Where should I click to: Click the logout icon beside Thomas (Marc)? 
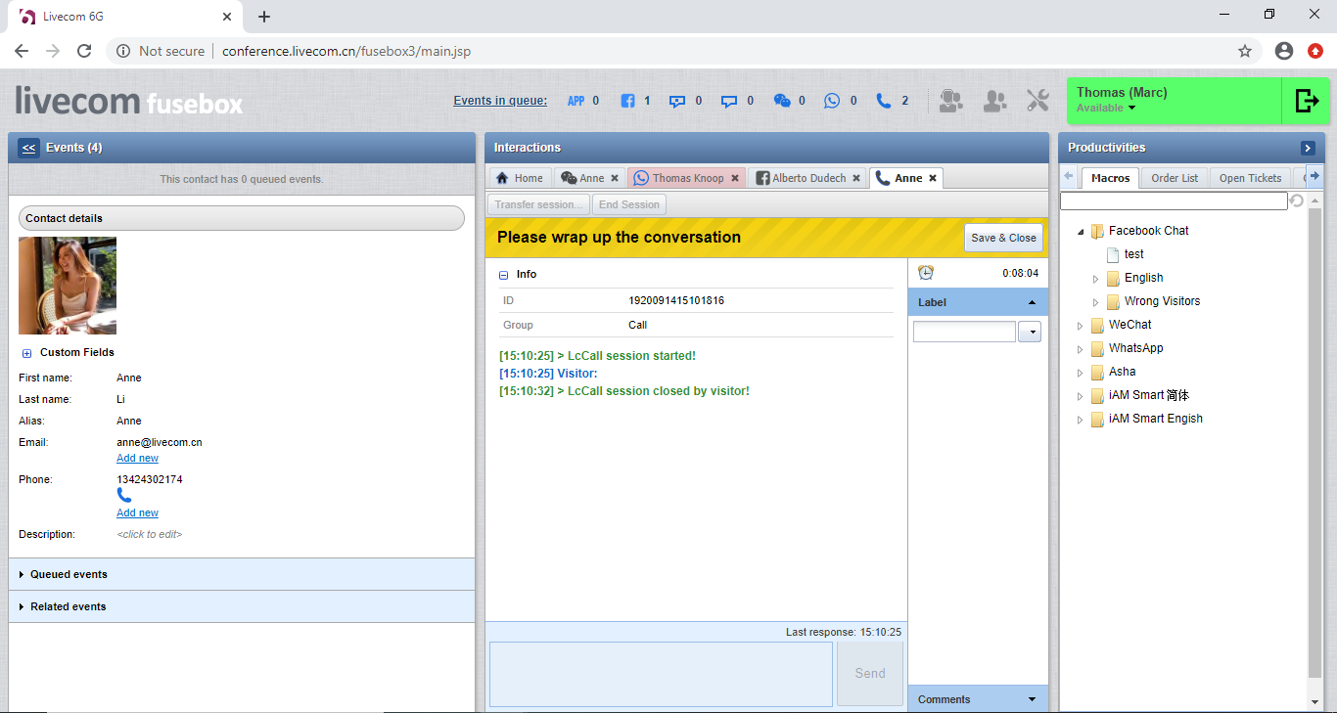1307,101
